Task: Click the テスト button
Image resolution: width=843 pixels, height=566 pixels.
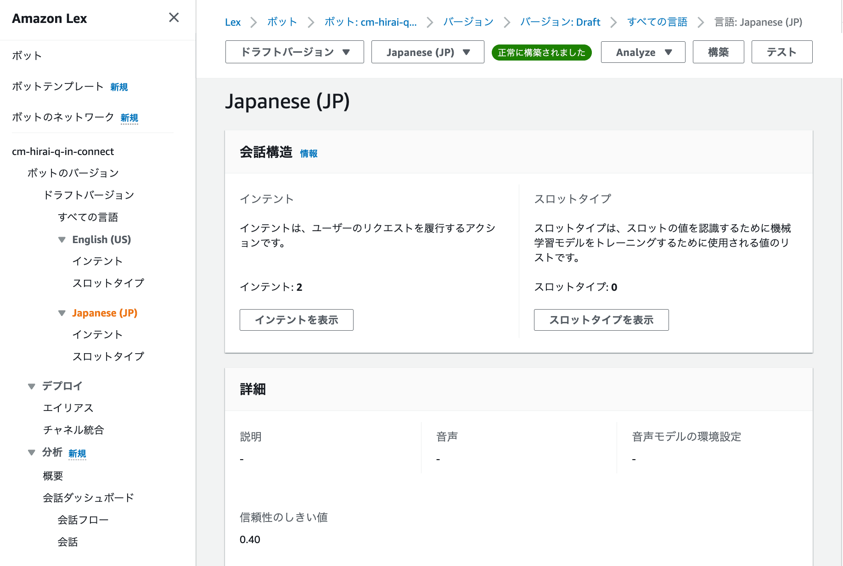Action: 781,52
